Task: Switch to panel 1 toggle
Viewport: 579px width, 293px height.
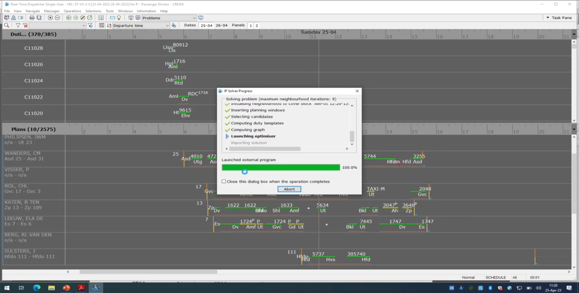Action: pos(251,26)
